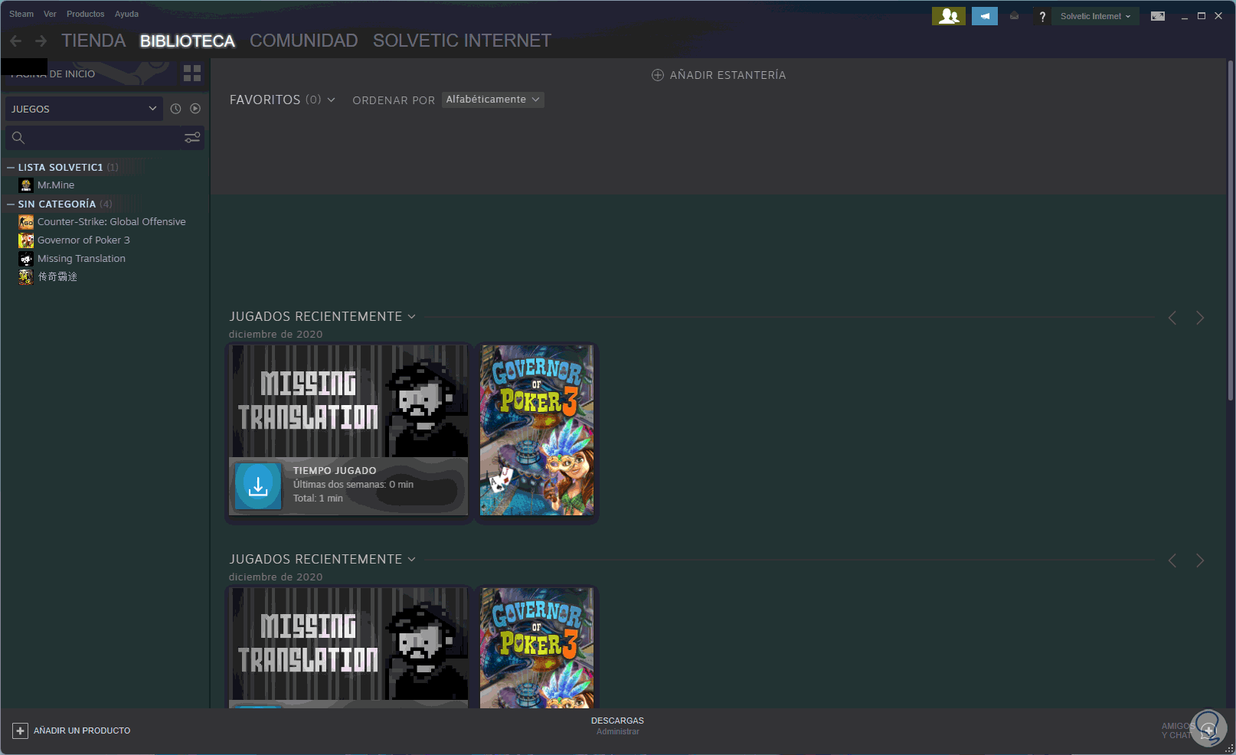This screenshot has height=755, width=1236.
Task: Open the friends list icon in top bar
Action: click(x=948, y=16)
